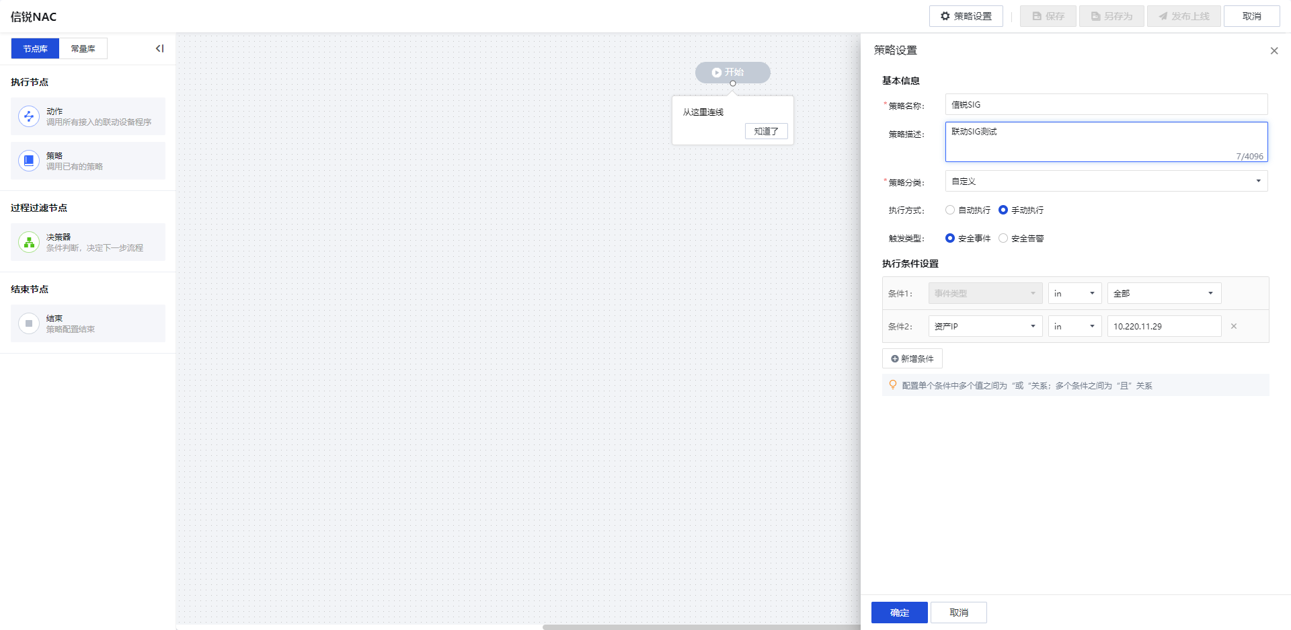Screen dimensions: 1291x630
Task: Click the 决策器 node tree icon
Action: (x=28, y=242)
